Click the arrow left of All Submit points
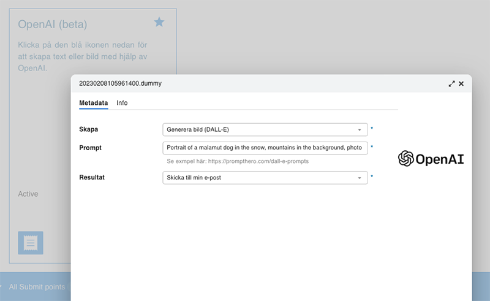The image size is (490, 301). [2, 287]
